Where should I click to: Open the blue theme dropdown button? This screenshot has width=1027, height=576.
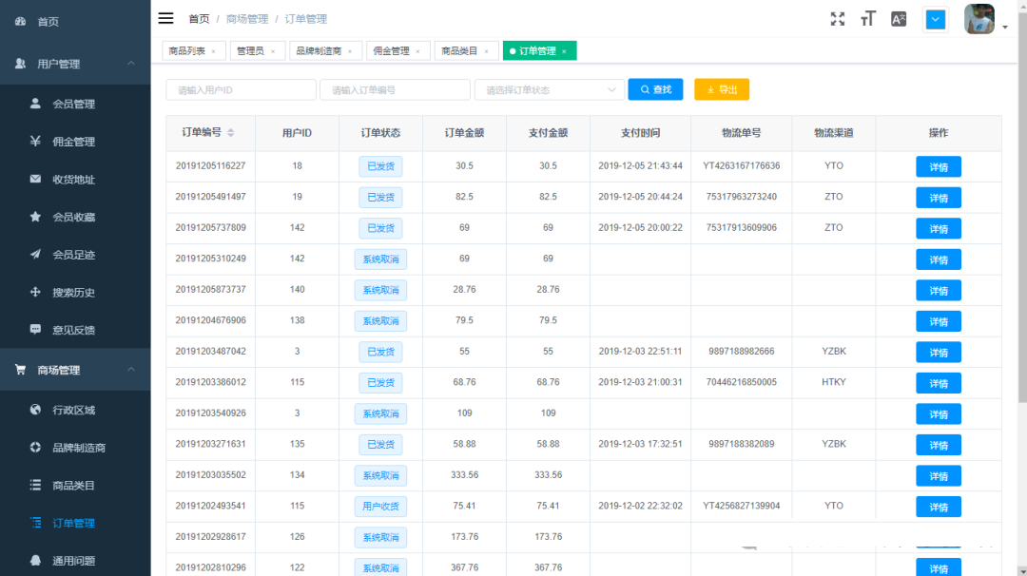936,19
